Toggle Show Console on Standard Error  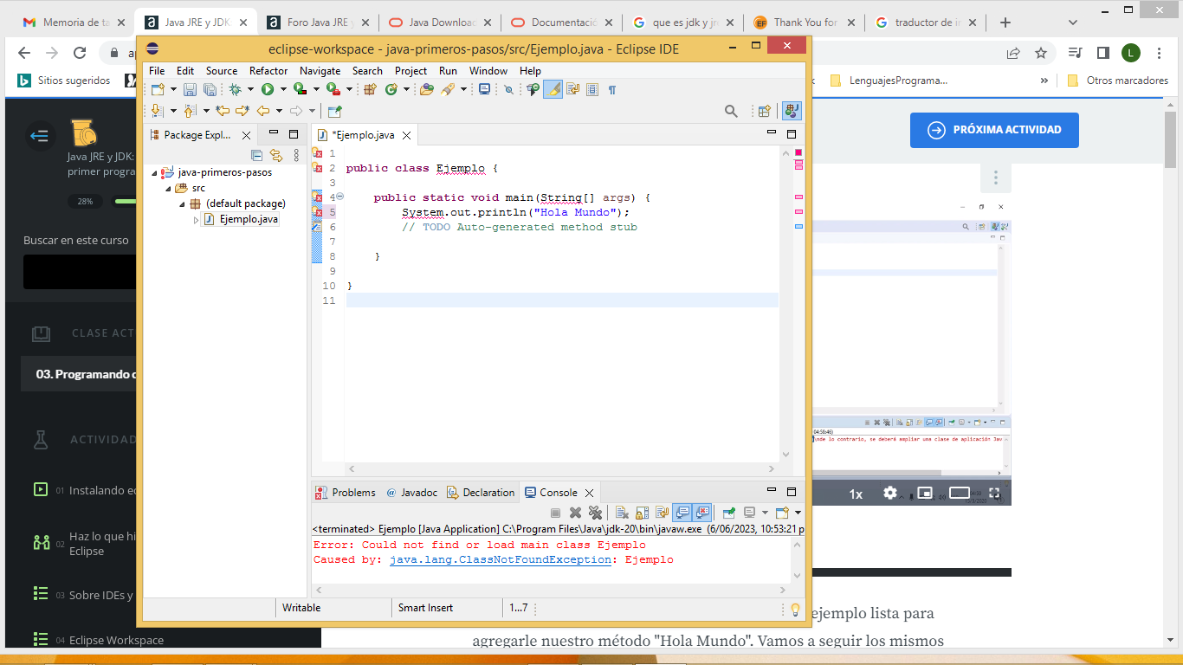pos(701,513)
